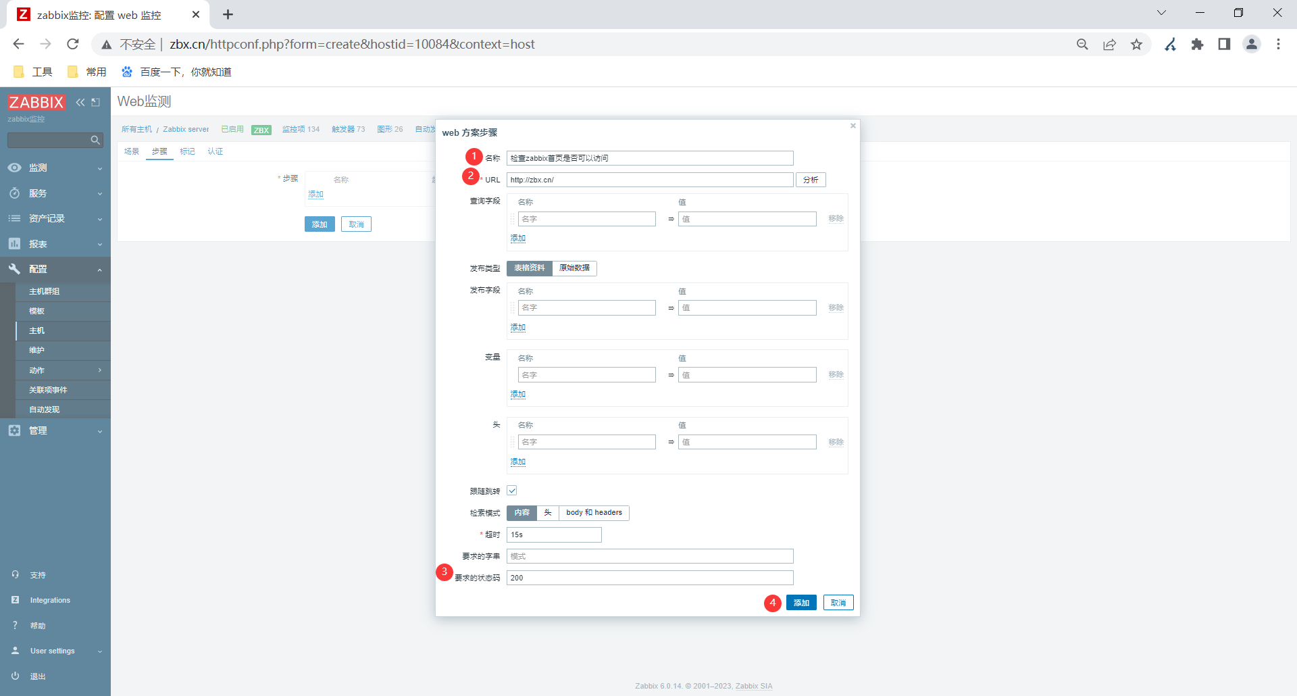Collapse the 配置 menu chevron
This screenshot has height=696, width=1297.
pos(100,270)
